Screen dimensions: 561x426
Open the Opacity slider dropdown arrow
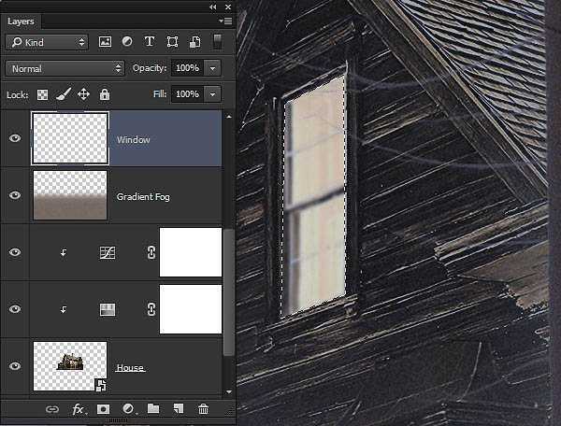[213, 68]
